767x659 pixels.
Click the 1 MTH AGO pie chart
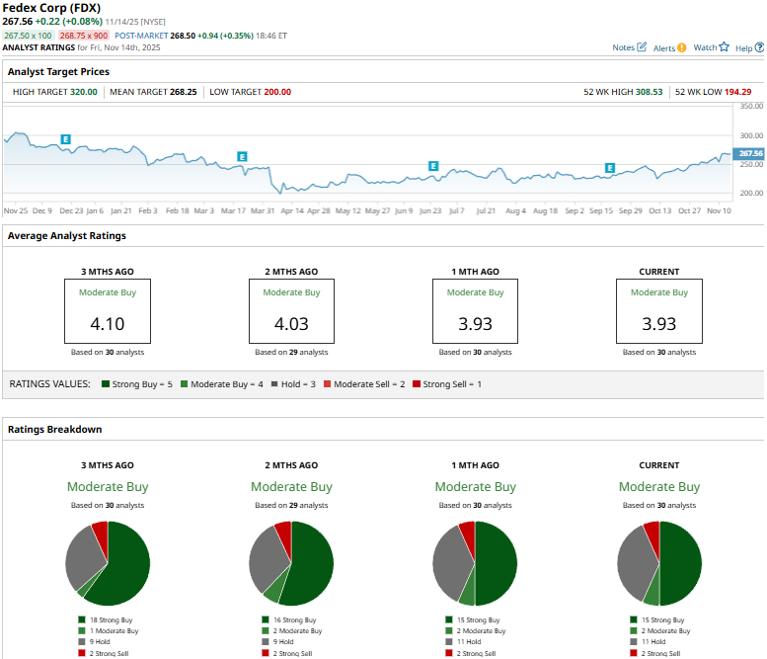click(x=475, y=563)
